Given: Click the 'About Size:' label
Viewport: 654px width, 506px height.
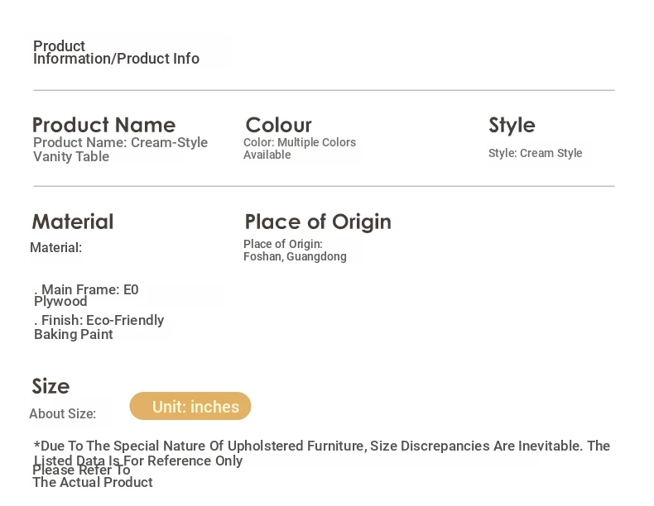Looking at the screenshot, I should tap(63, 414).
